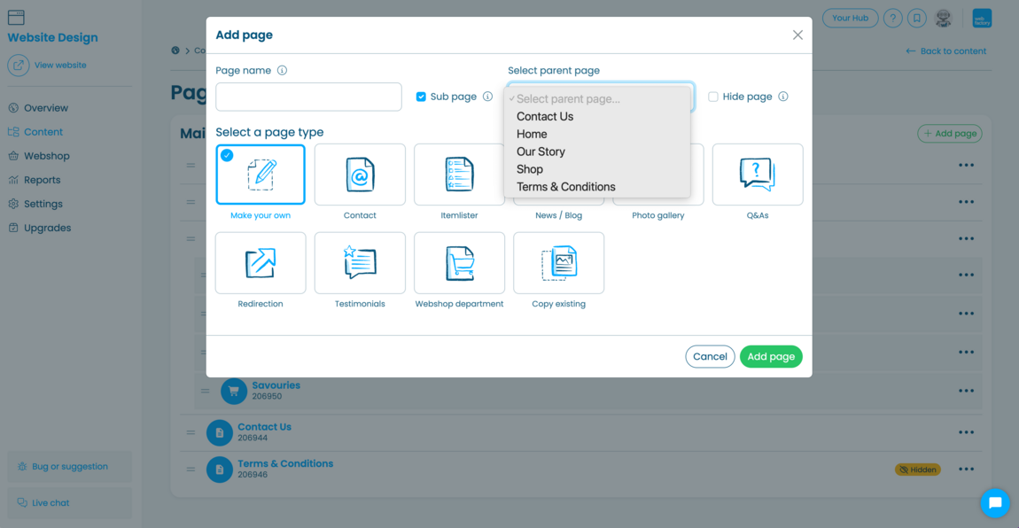Choose the Testimonials page type
This screenshot has width=1019, height=528.
360,263
